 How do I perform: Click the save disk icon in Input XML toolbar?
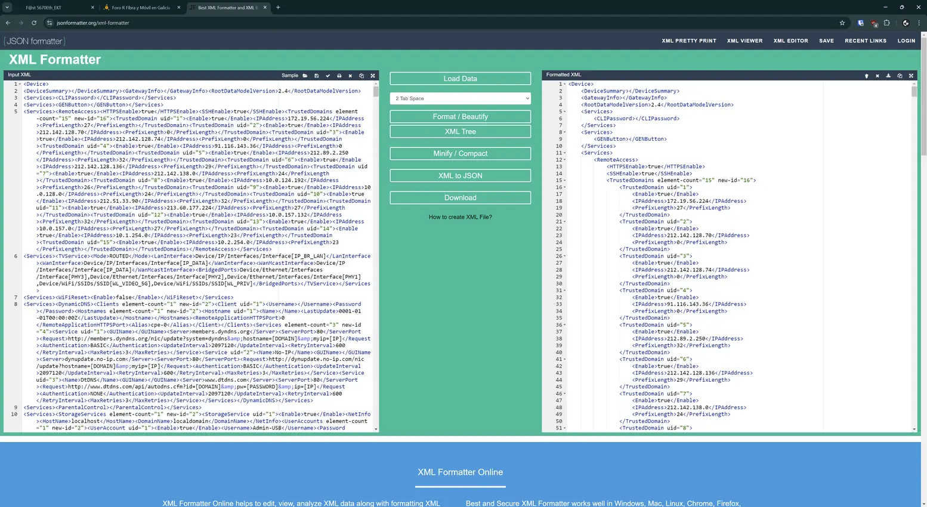tap(316, 76)
